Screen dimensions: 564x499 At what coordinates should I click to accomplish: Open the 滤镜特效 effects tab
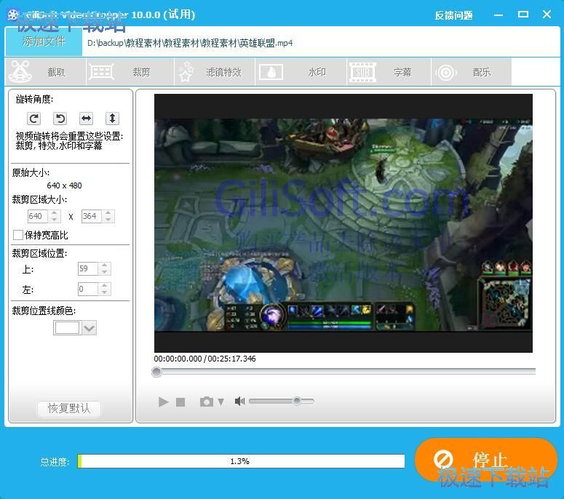215,72
